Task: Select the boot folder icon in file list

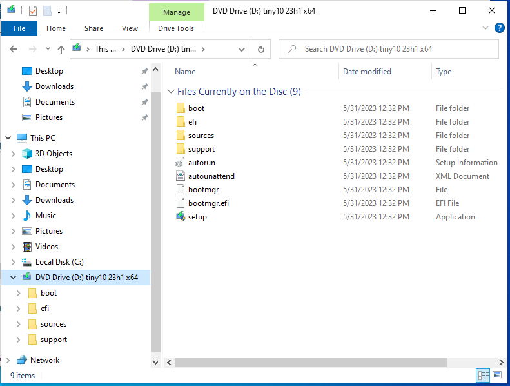Action: click(x=181, y=108)
